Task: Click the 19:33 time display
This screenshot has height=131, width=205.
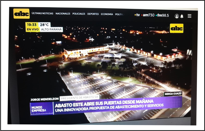Action: (32, 25)
